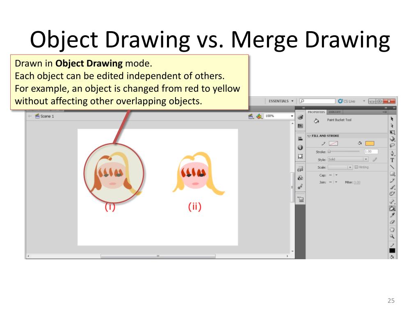Click the Miter value 3.00

click(x=357, y=183)
